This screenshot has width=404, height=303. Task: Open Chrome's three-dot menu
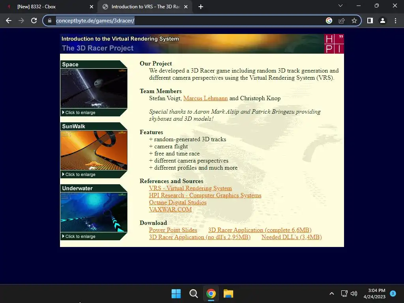395,21
